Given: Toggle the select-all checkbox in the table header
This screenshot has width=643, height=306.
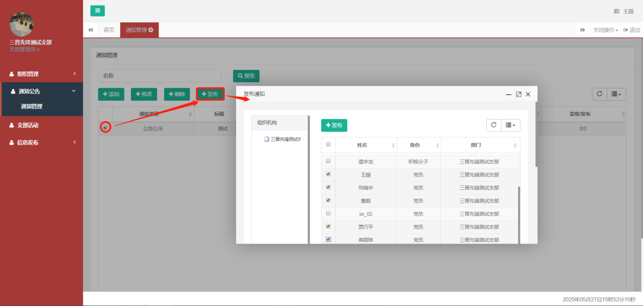Looking at the screenshot, I should [328, 144].
